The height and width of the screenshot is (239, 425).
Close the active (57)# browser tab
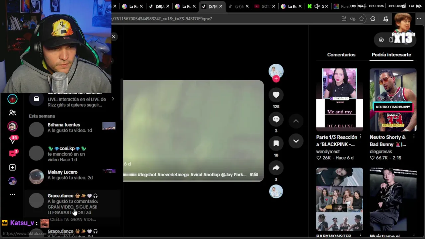[x=220, y=6]
